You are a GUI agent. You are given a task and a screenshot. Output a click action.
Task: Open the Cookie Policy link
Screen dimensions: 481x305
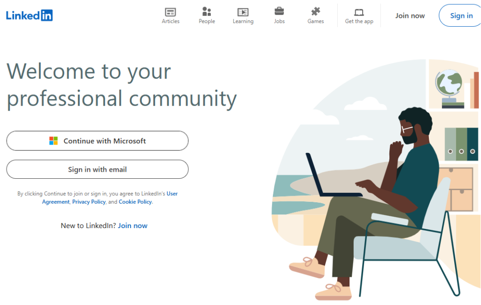coord(135,202)
